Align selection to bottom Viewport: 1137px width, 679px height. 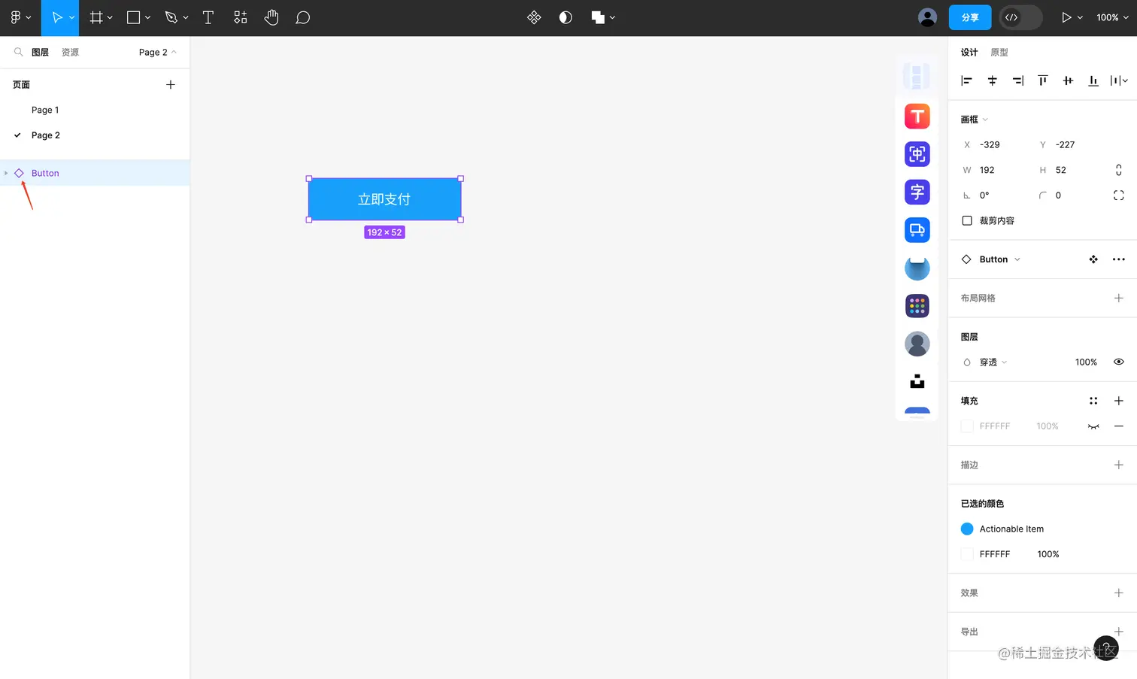(1093, 80)
